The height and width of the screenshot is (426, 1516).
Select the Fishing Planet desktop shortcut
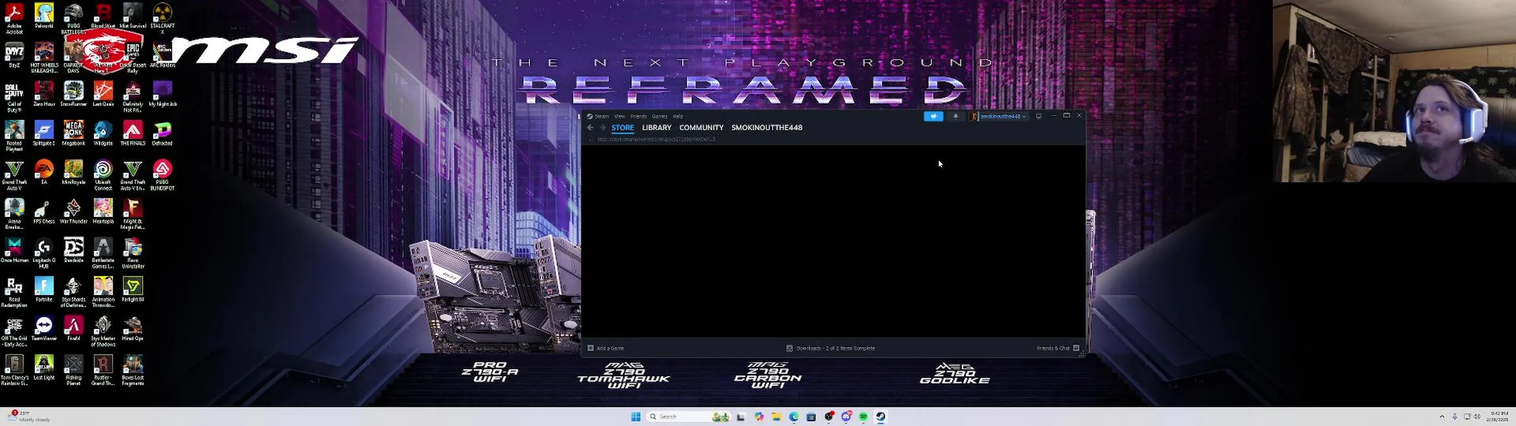tap(73, 370)
